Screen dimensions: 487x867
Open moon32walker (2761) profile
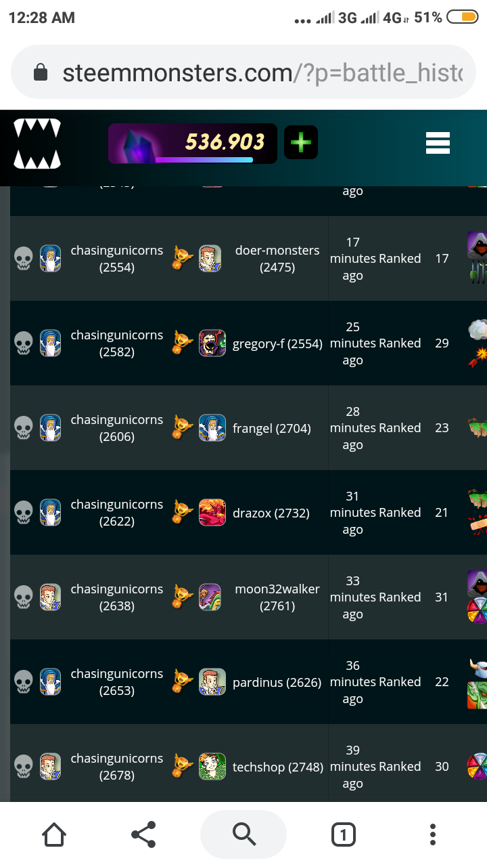277,597
